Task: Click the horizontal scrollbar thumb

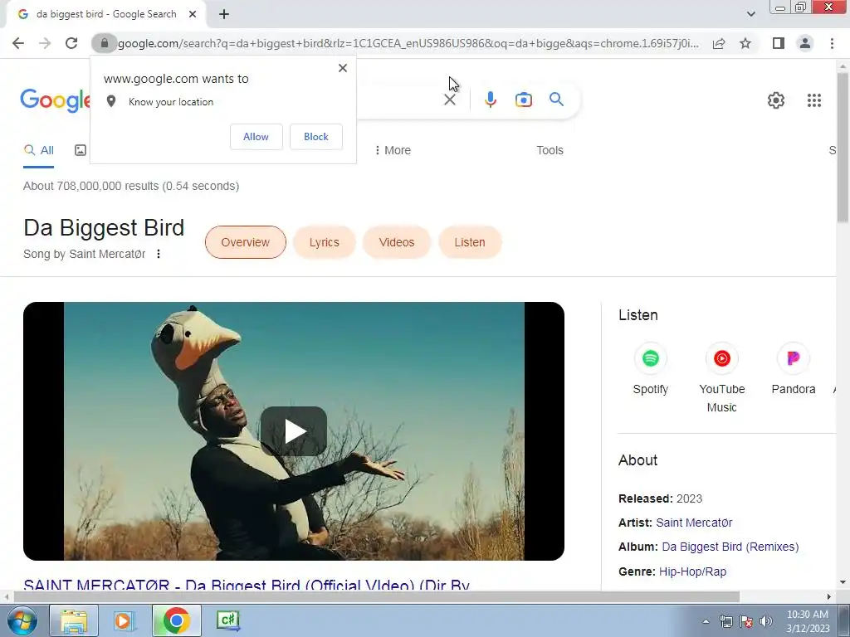Action: pyautogui.click(x=376, y=596)
